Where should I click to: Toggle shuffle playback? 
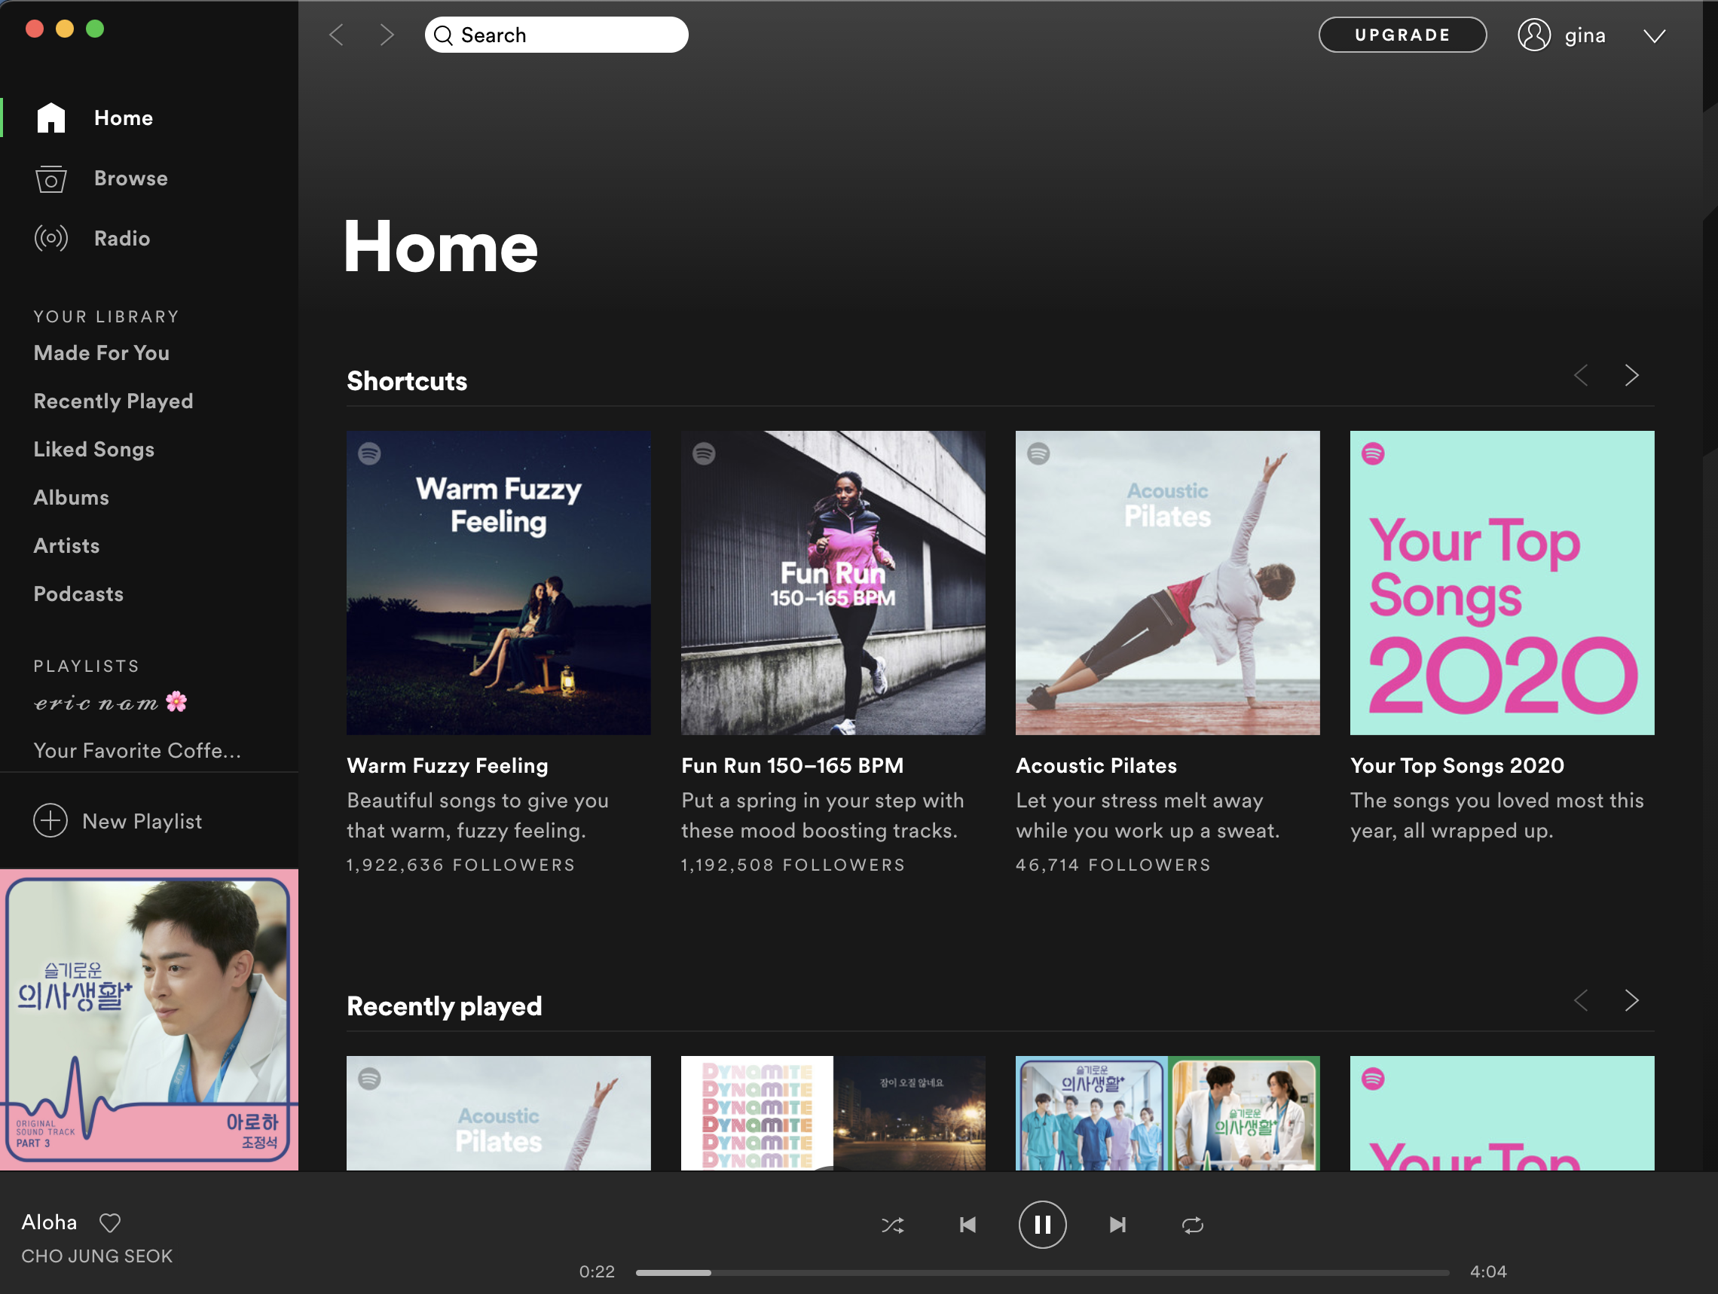tap(892, 1225)
